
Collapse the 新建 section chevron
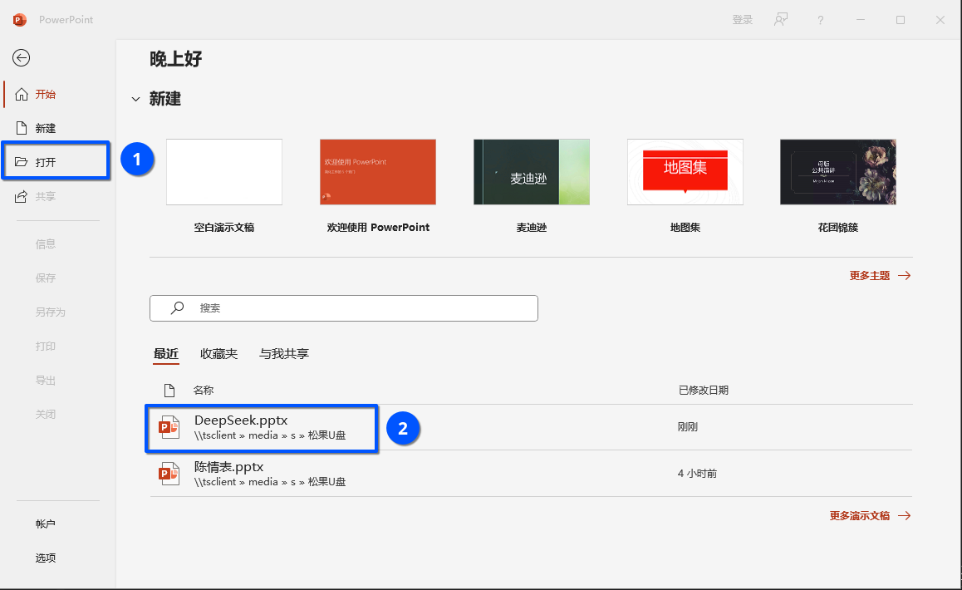[x=135, y=100]
